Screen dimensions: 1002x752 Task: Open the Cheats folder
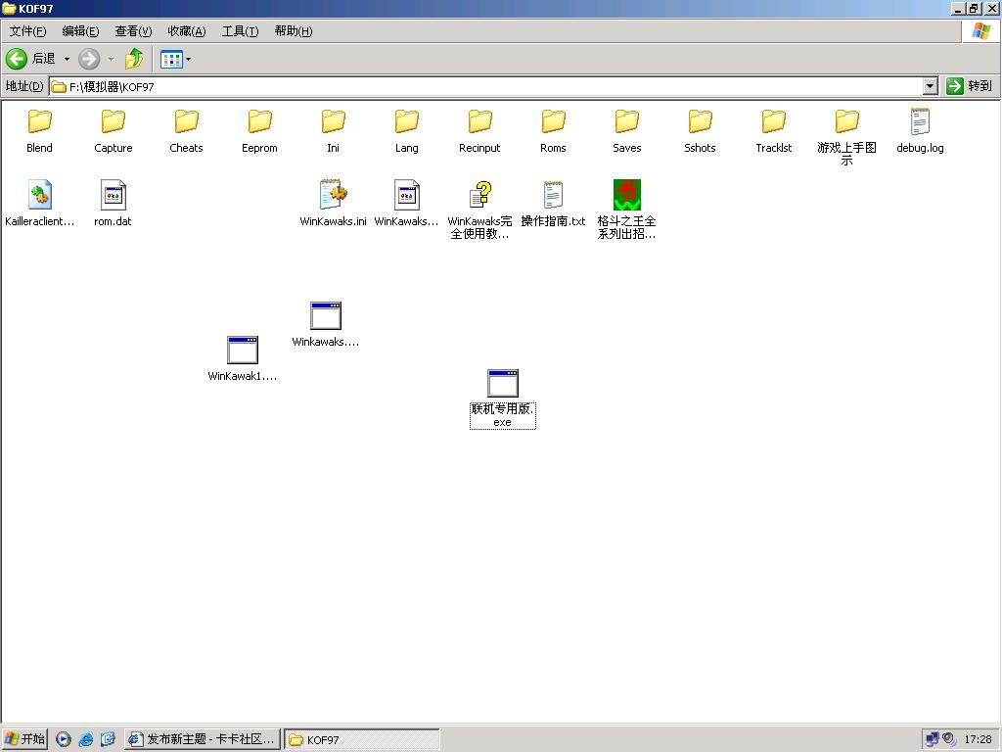coord(186,131)
